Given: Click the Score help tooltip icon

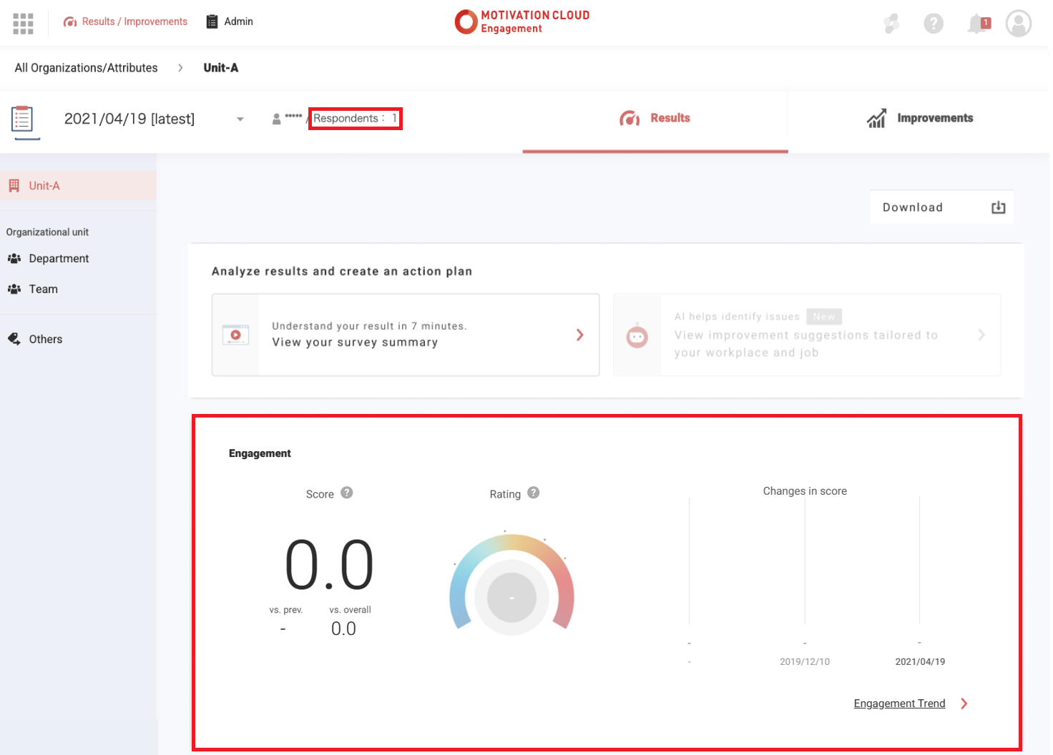Looking at the screenshot, I should click(347, 493).
